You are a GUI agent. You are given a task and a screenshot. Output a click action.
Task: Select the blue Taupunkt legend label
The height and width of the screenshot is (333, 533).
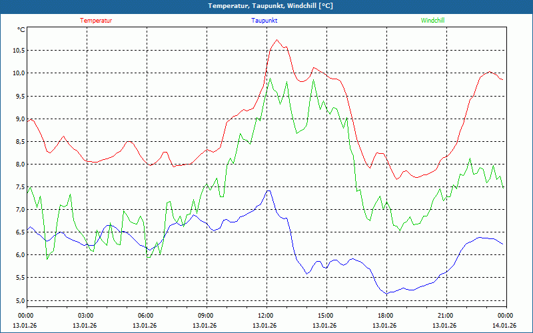coord(265,21)
